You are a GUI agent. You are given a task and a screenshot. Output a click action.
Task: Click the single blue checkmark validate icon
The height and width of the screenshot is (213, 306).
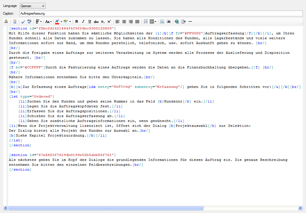point(23,21)
